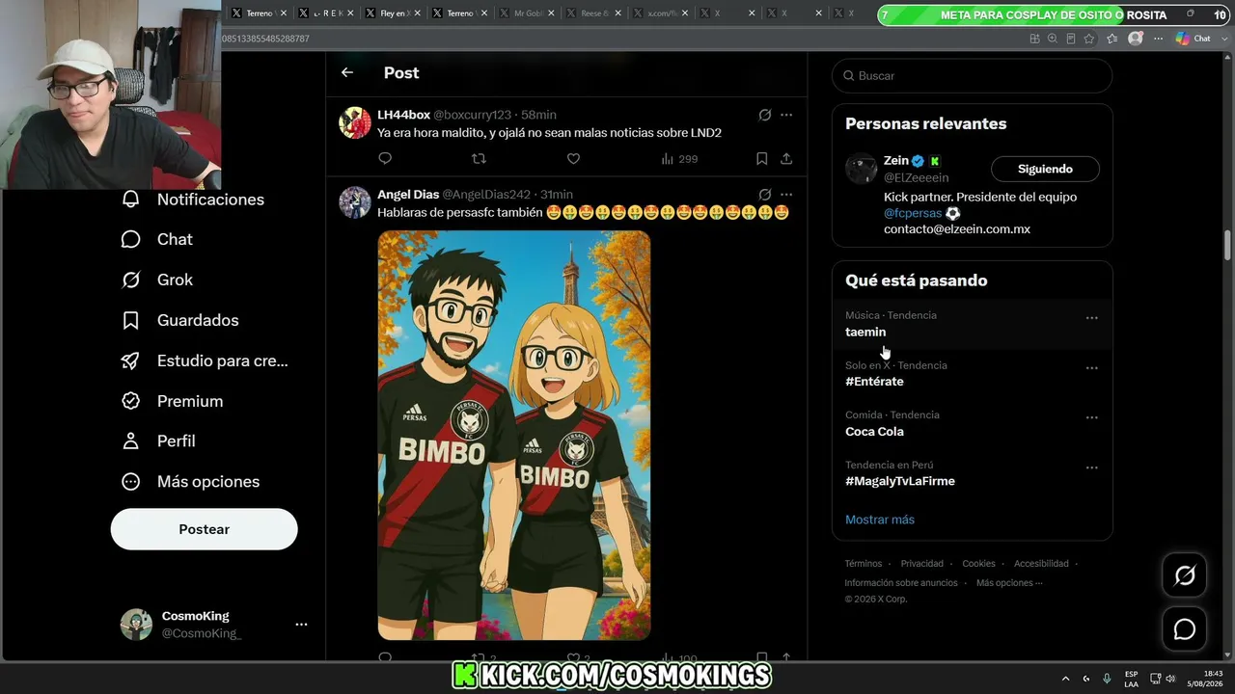Open the floating Grok button
The width and height of the screenshot is (1235, 694).
pyautogui.click(x=1184, y=575)
